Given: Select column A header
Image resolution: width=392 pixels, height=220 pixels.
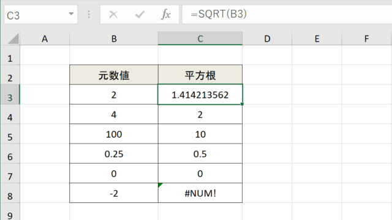Looking at the screenshot, I should click(45, 38).
